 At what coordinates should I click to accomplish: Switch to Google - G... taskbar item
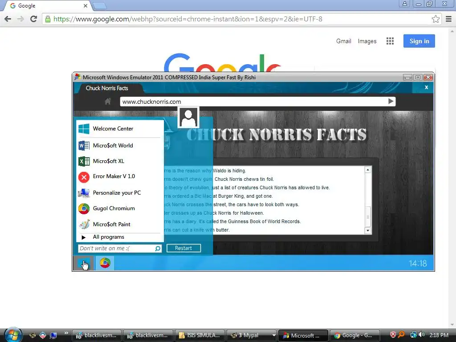tap(355, 335)
